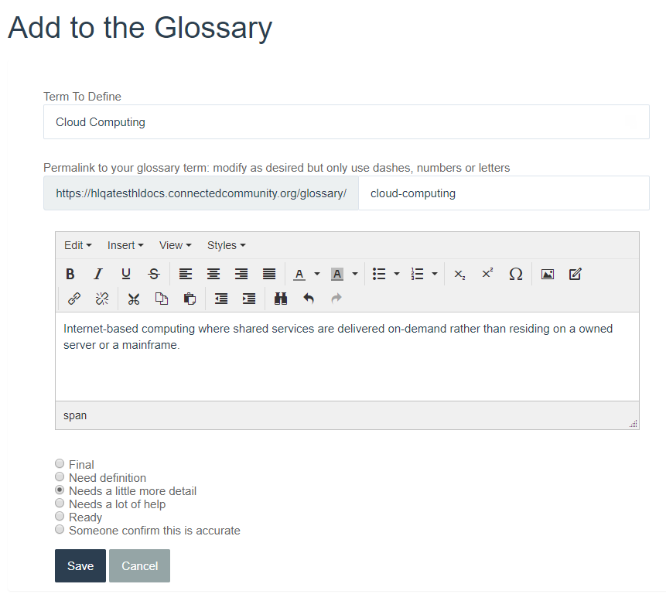The image size is (666, 601).
Task: Insert special character with Omega icon
Action: 515,274
